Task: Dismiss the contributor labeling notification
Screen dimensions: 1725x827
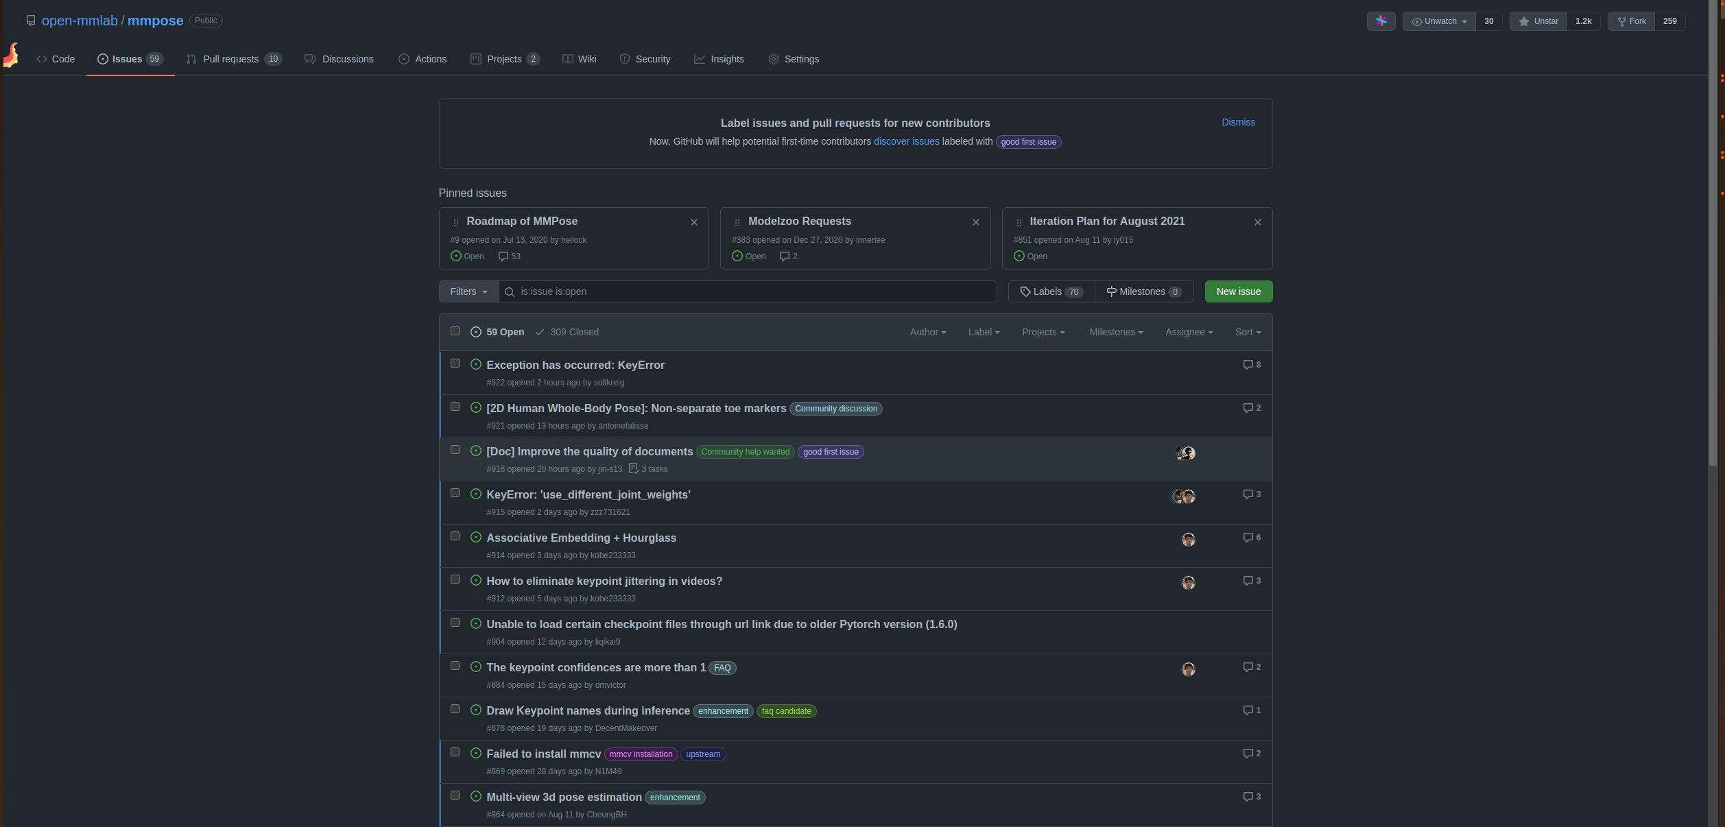Action: [x=1238, y=122]
